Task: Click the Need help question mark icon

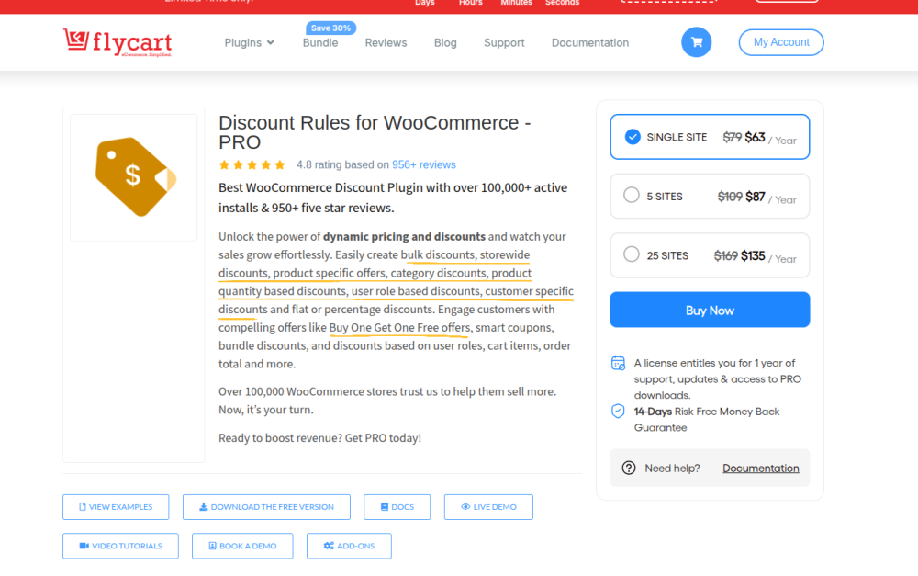Action: (x=629, y=468)
